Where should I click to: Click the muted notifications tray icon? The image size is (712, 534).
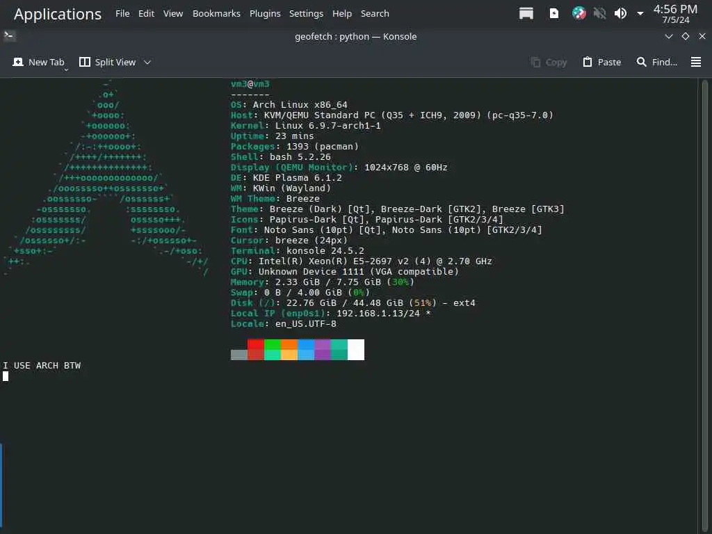tap(599, 13)
